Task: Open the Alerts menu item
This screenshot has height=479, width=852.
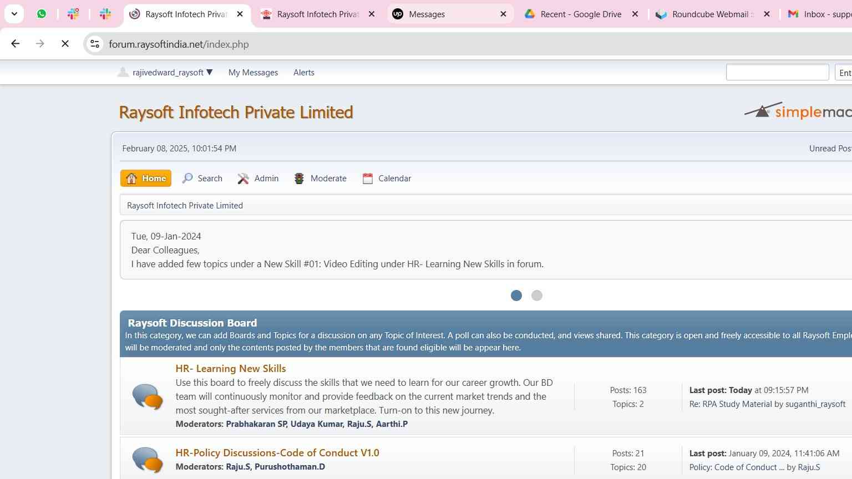Action: coord(304,73)
